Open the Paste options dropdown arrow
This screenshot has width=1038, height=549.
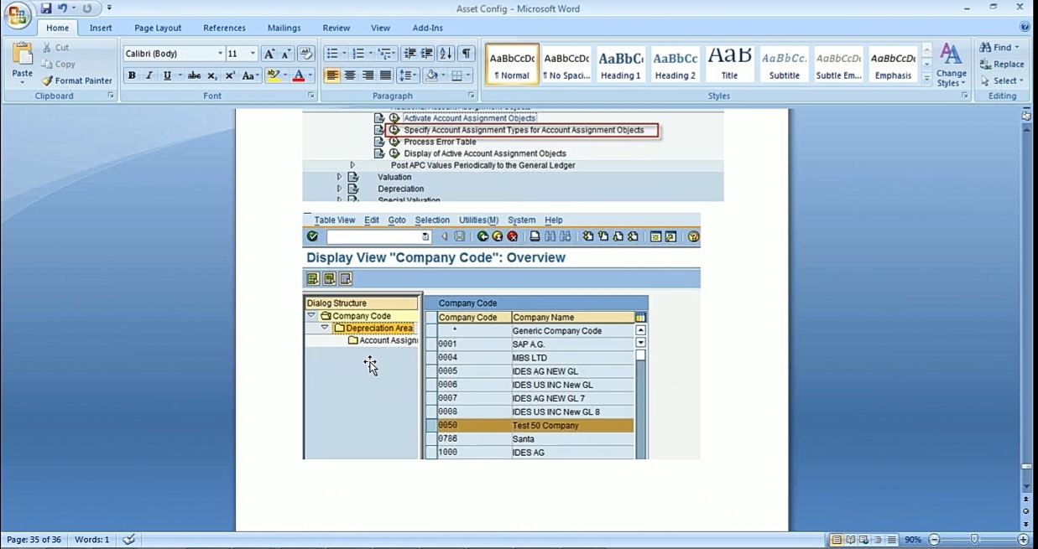tap(23, 84)
